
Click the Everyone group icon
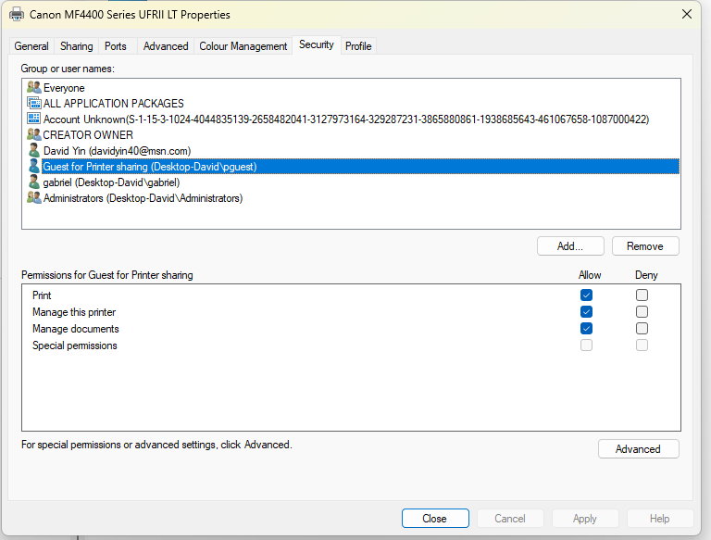tap(34, 87)
